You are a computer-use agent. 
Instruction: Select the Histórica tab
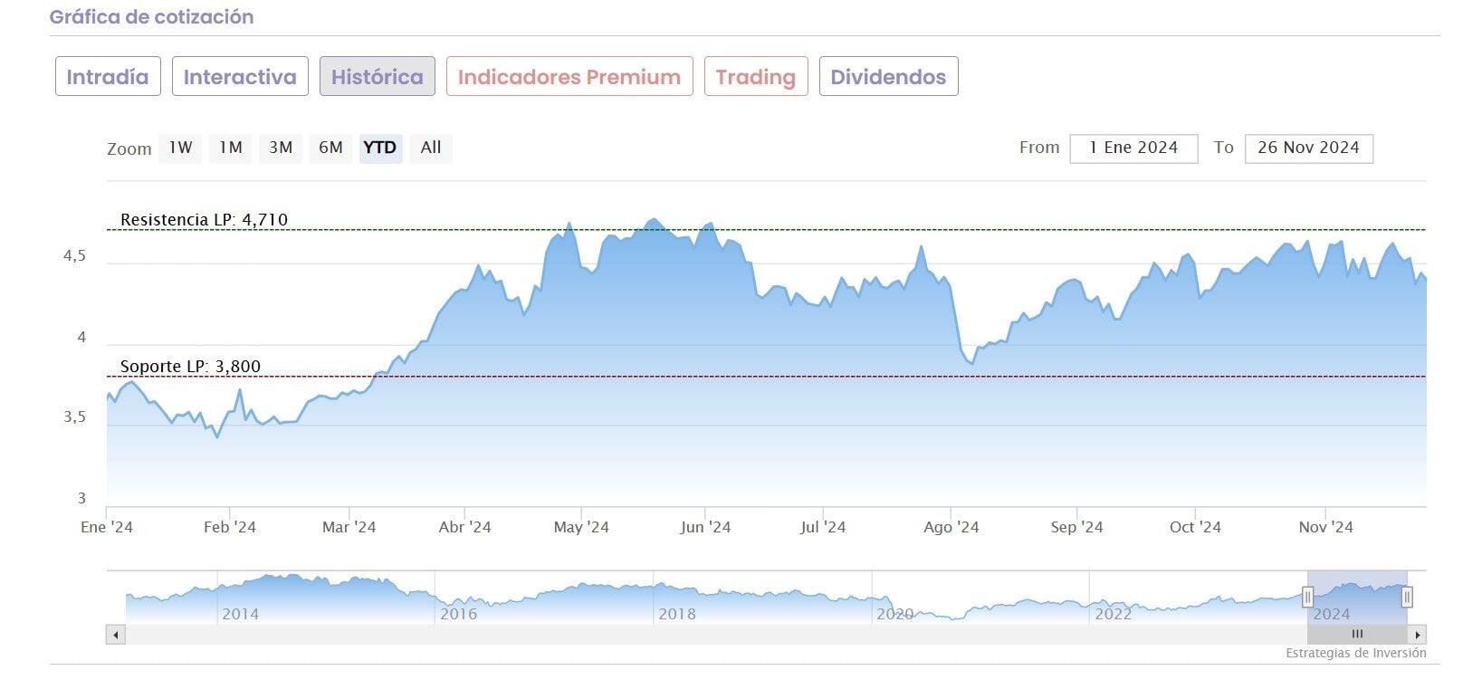(x=378, y=77)
